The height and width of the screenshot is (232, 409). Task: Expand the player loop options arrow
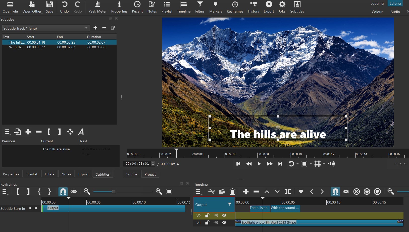(x=298, y=164)
